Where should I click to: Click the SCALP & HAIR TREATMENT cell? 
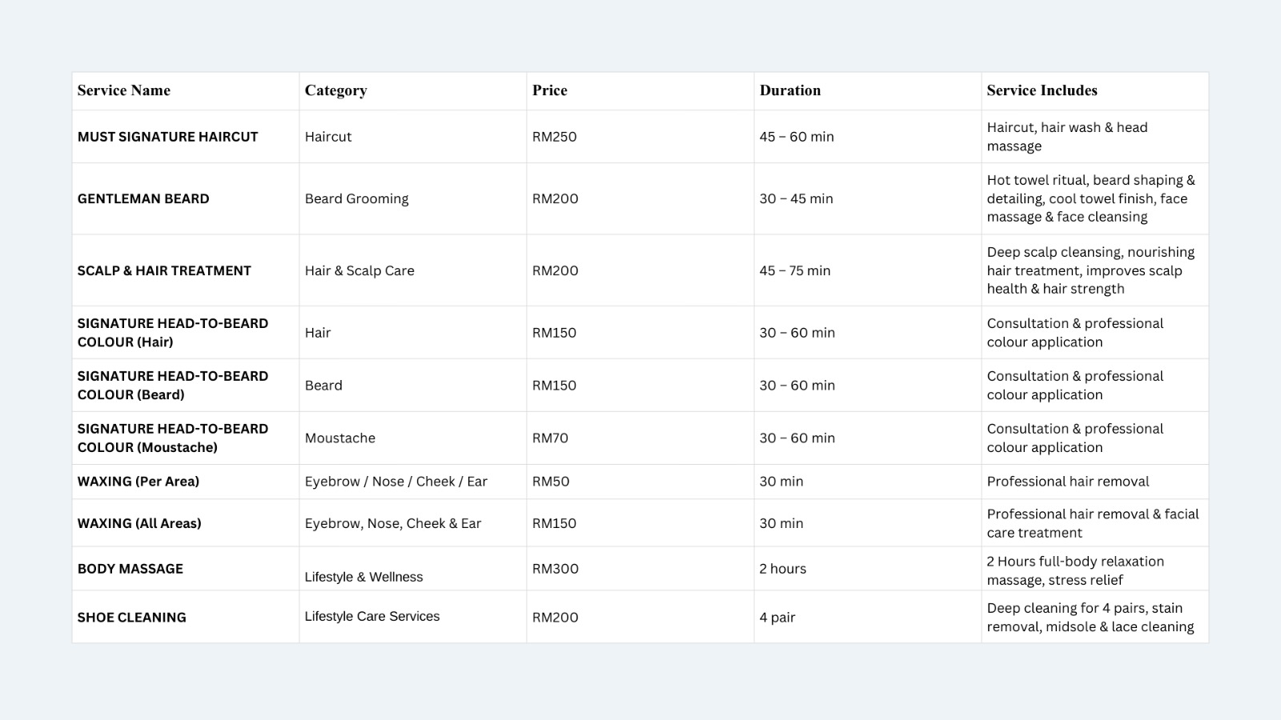(164, 270)
